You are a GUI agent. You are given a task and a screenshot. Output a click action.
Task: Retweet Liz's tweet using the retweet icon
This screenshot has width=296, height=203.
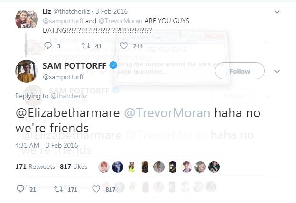coord(86,46)
